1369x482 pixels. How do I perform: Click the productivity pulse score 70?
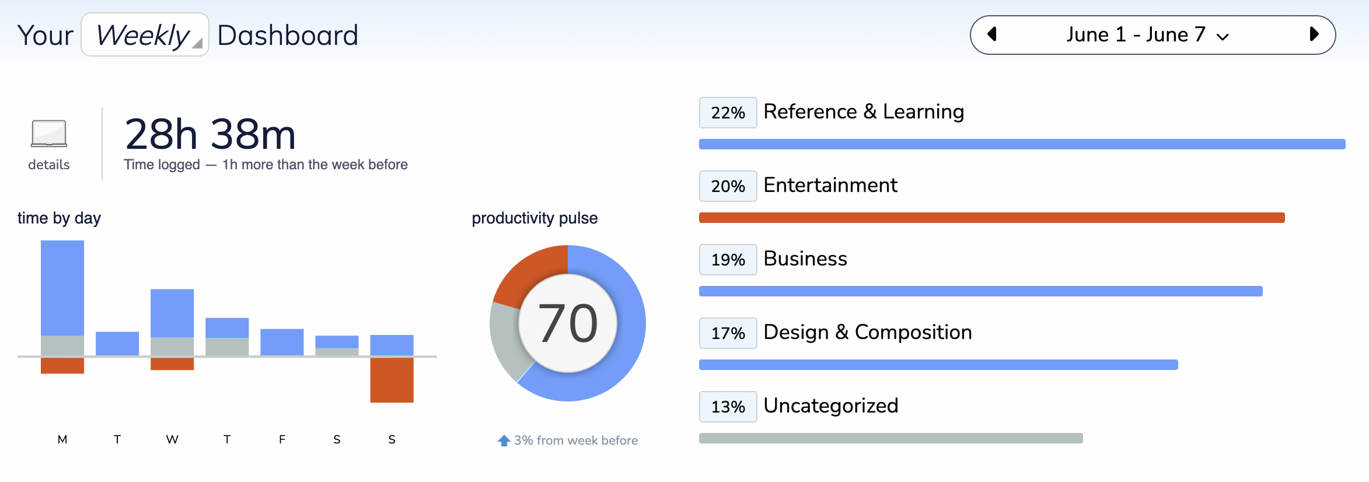point(568,323)
